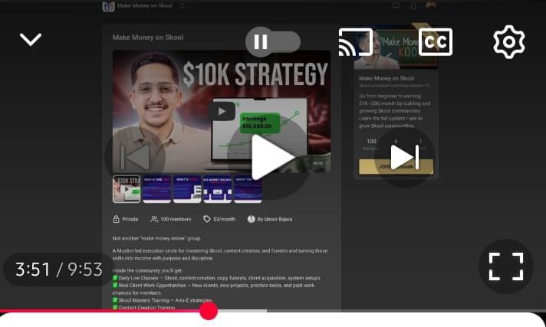Viewport: 546px width, 327px height.
Task: Select the first $10K Strategy gallery thumbnail
Action: [127, 189]
